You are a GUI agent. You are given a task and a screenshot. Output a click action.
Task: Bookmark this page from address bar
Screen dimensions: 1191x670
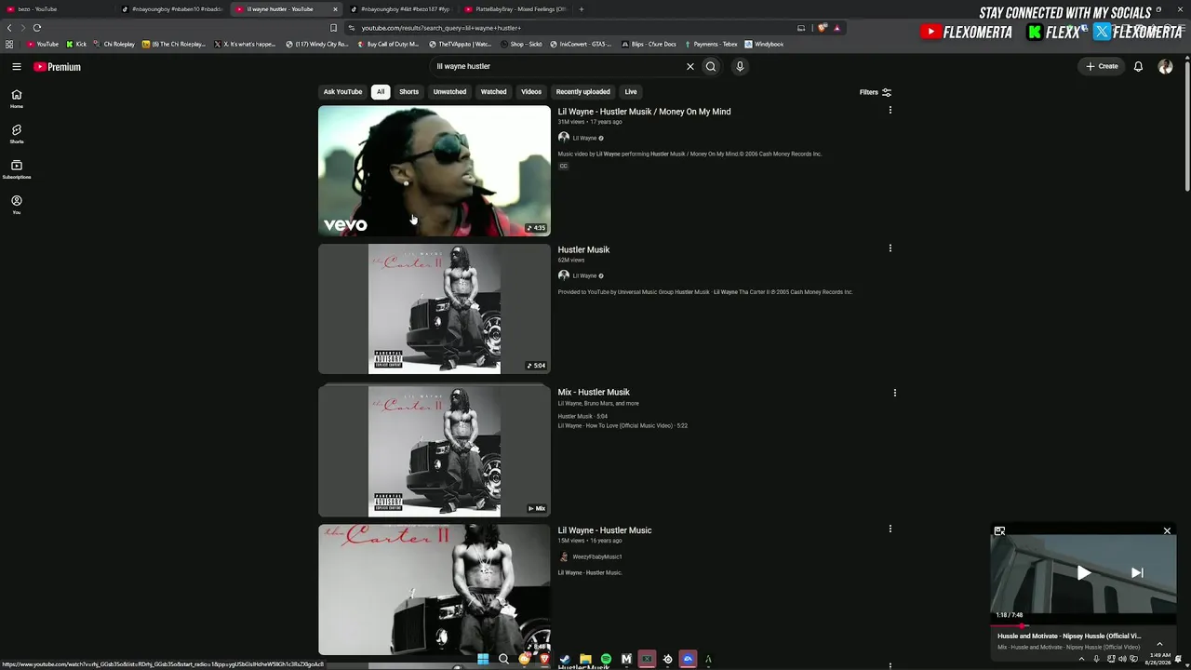click(x=333, y=28)
